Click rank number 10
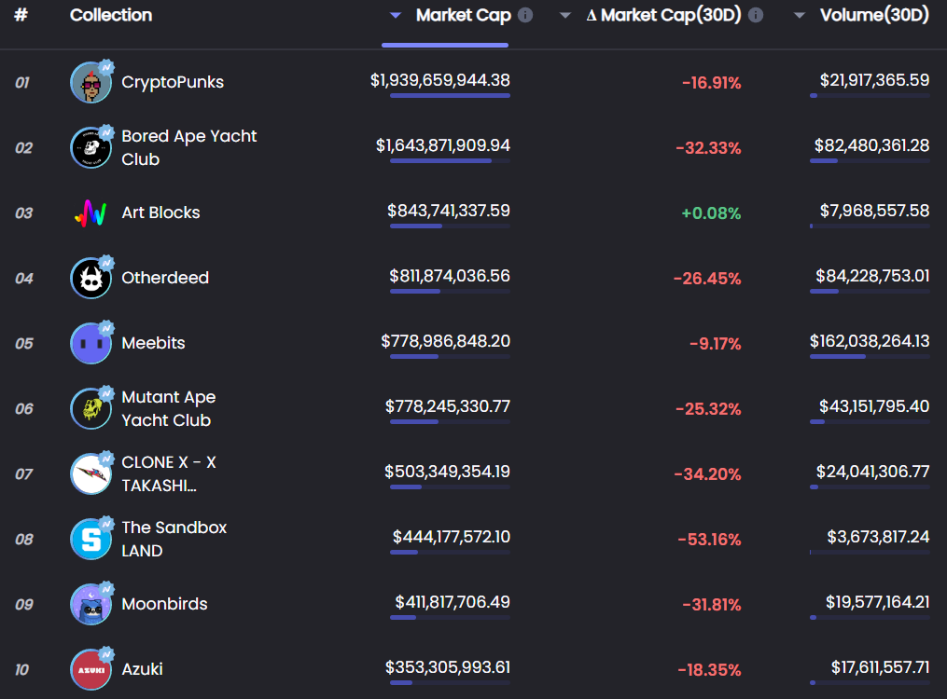 (x=21, y=669)
